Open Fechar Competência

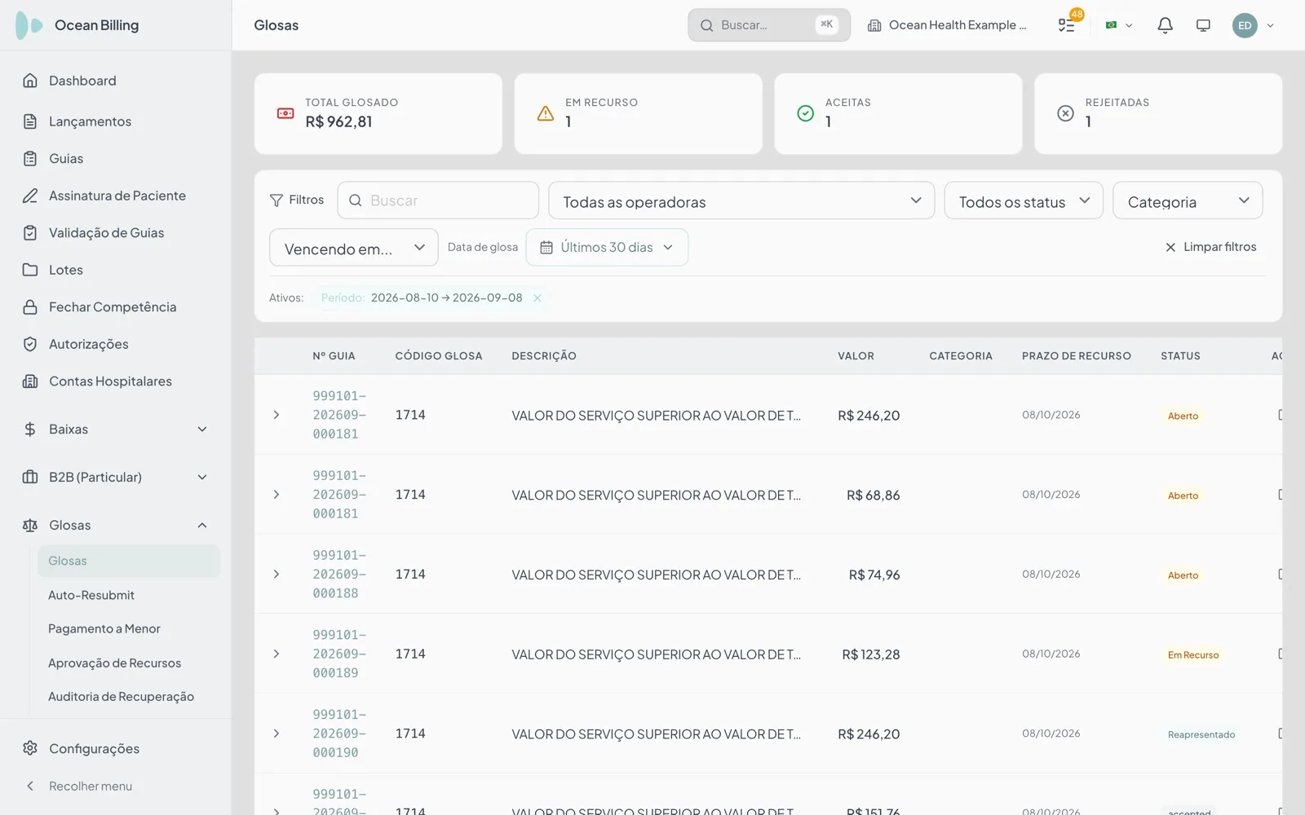pos(116,307)
